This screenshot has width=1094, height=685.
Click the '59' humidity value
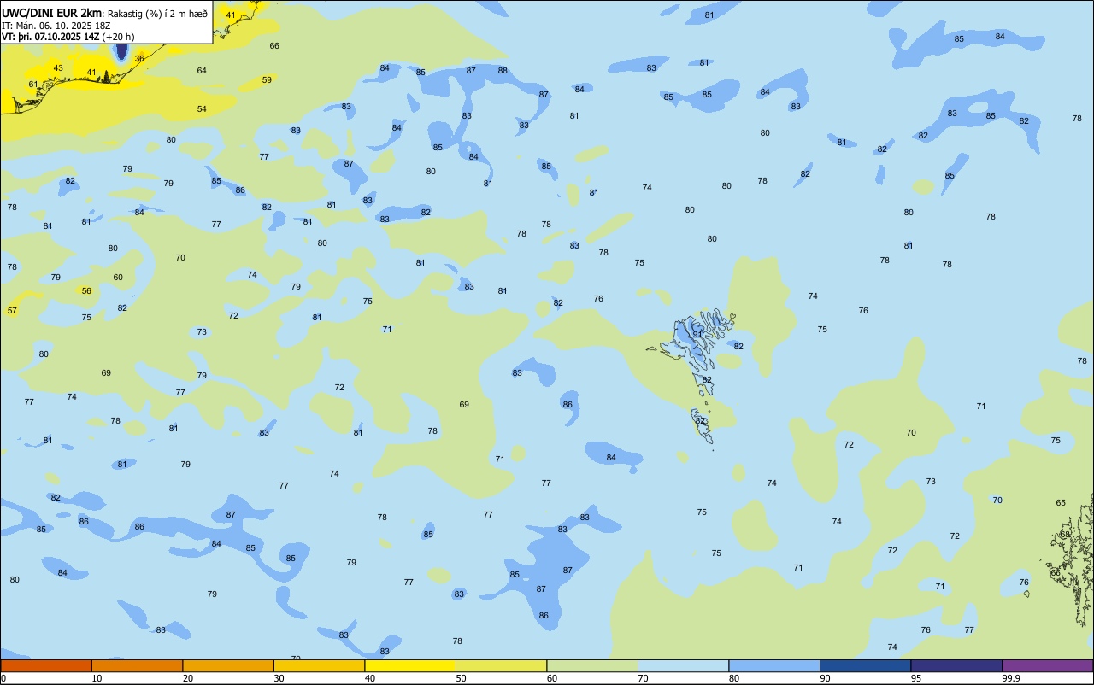pos(267,80)
